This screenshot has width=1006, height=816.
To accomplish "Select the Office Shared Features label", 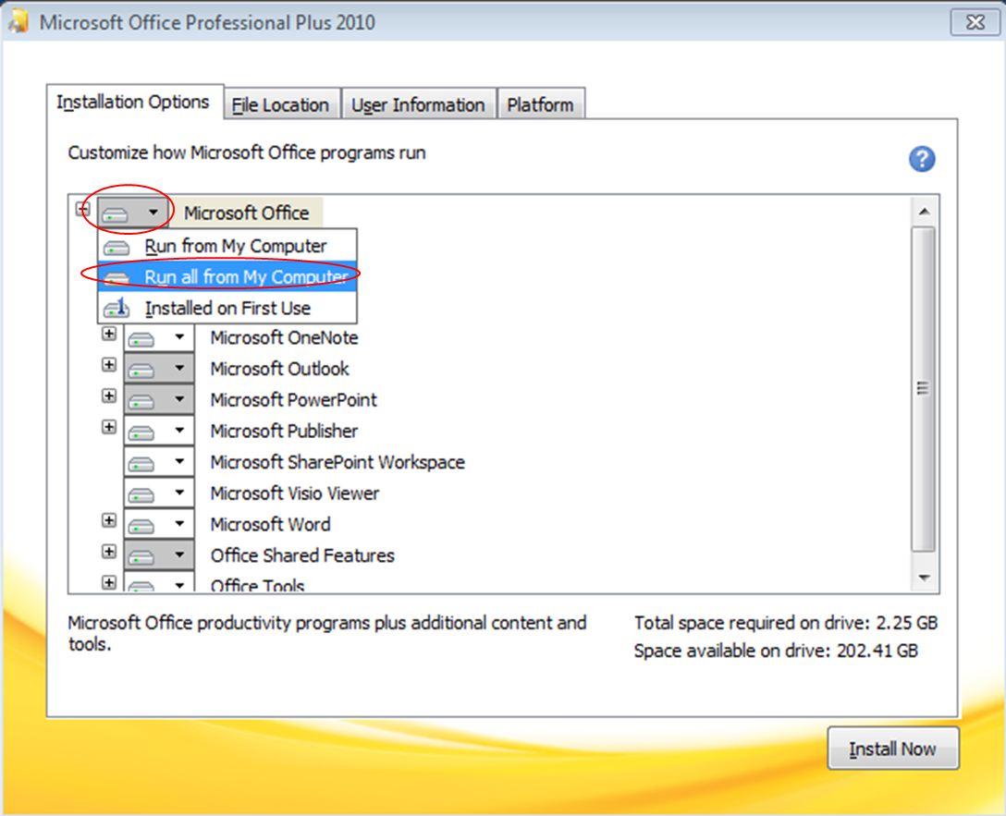I will click(x=302, y=555).
